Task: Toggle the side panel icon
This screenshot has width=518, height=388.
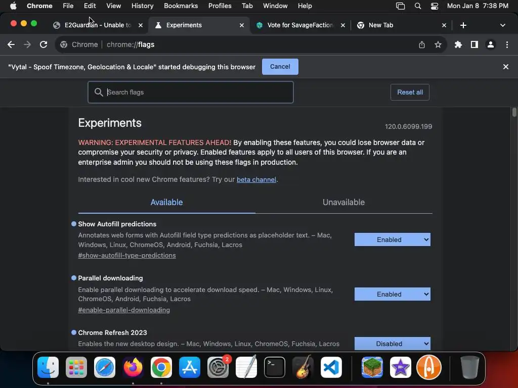Action: 474,44
